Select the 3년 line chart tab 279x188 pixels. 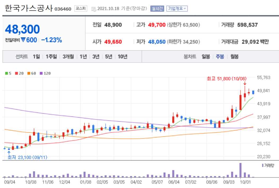(96, 56)
